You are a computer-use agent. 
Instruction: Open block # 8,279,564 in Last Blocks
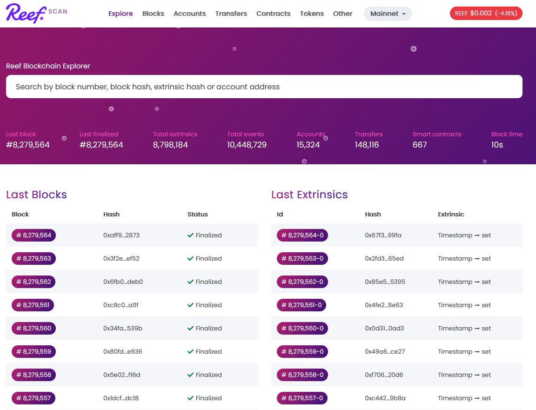(33, 235)
